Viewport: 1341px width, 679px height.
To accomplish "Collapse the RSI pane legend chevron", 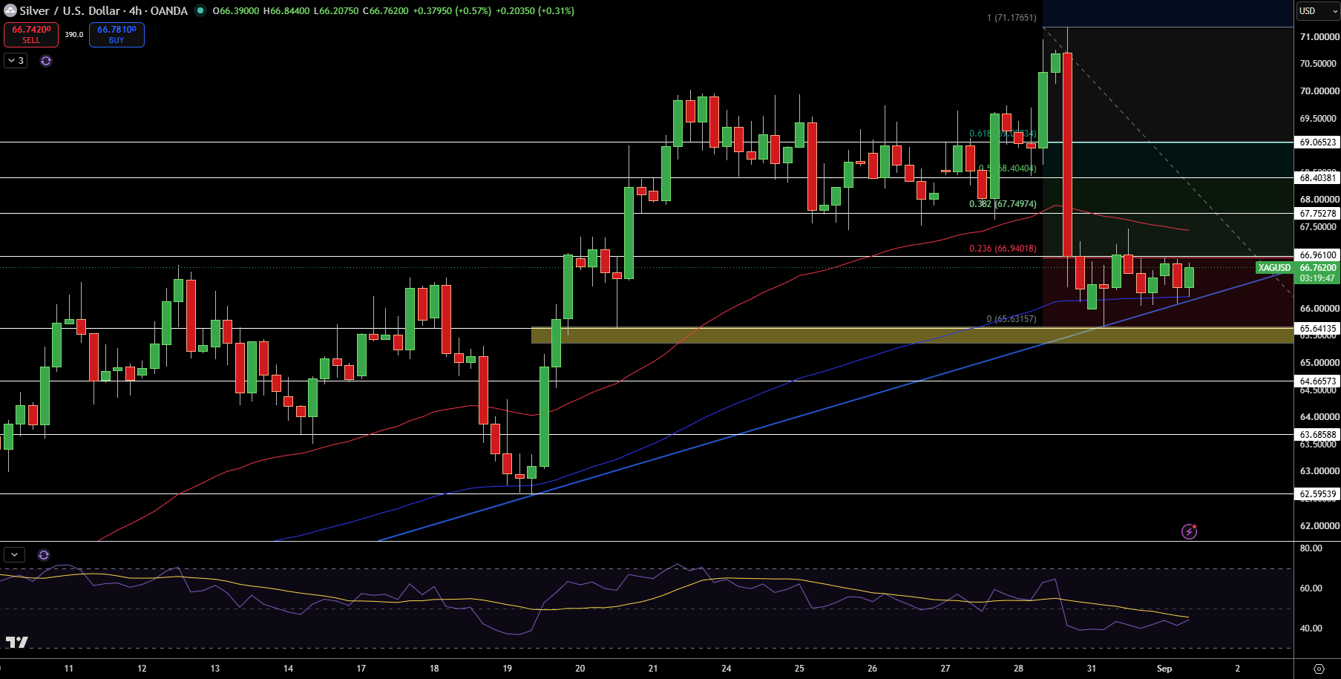I will point(14,554).
